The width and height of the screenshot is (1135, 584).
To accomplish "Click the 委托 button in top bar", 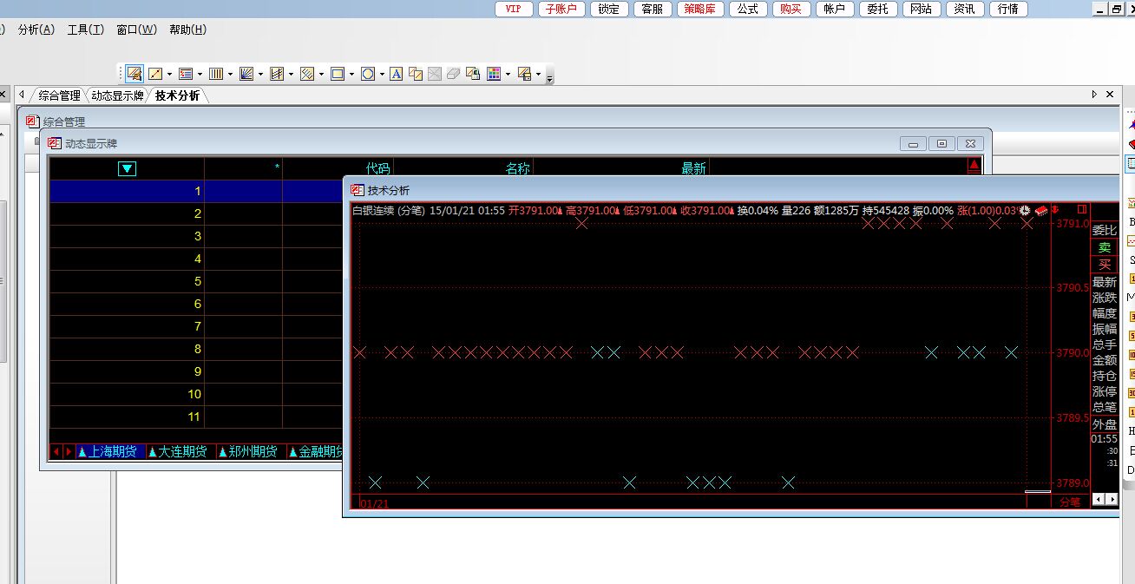I will [877, 9].
